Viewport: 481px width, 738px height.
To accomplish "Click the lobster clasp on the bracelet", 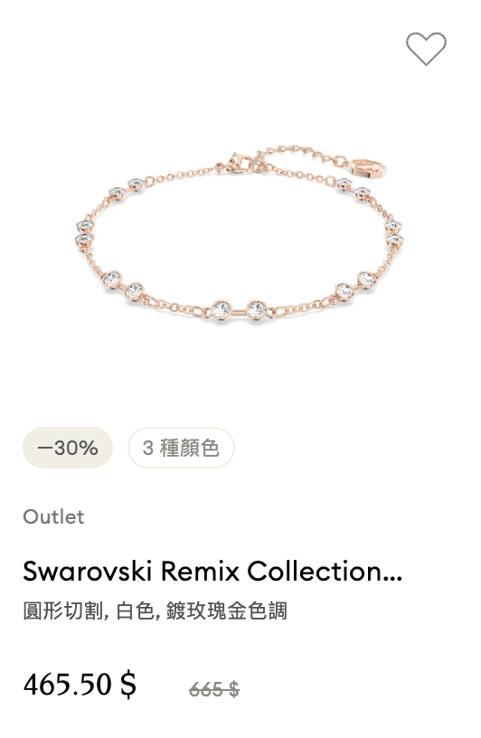I will [239, 163].
